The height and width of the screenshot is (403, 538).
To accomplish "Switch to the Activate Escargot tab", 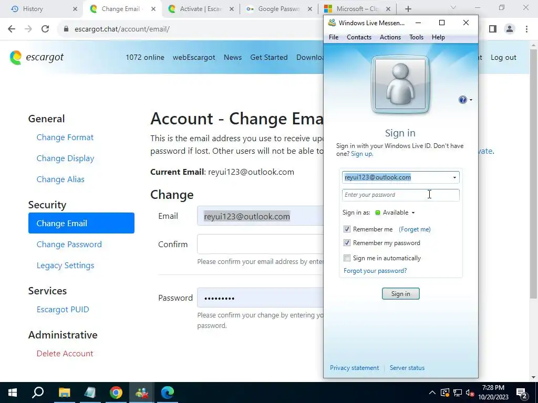I will coord(201,9).
